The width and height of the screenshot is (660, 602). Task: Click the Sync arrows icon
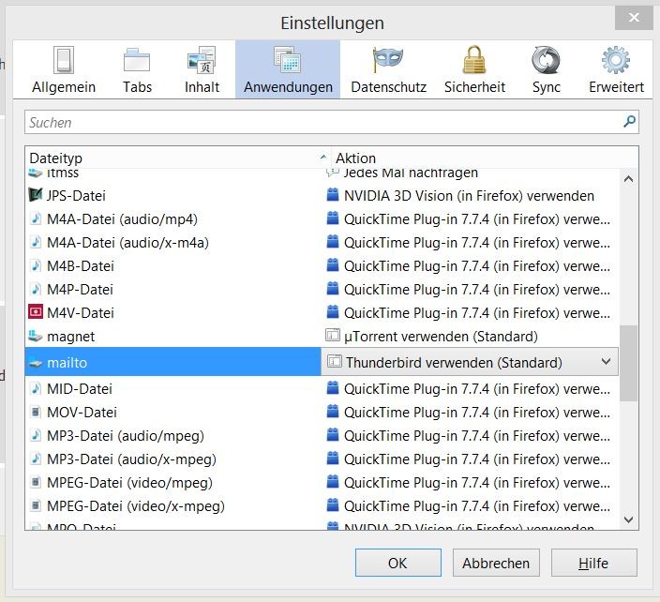click(546, 62)
